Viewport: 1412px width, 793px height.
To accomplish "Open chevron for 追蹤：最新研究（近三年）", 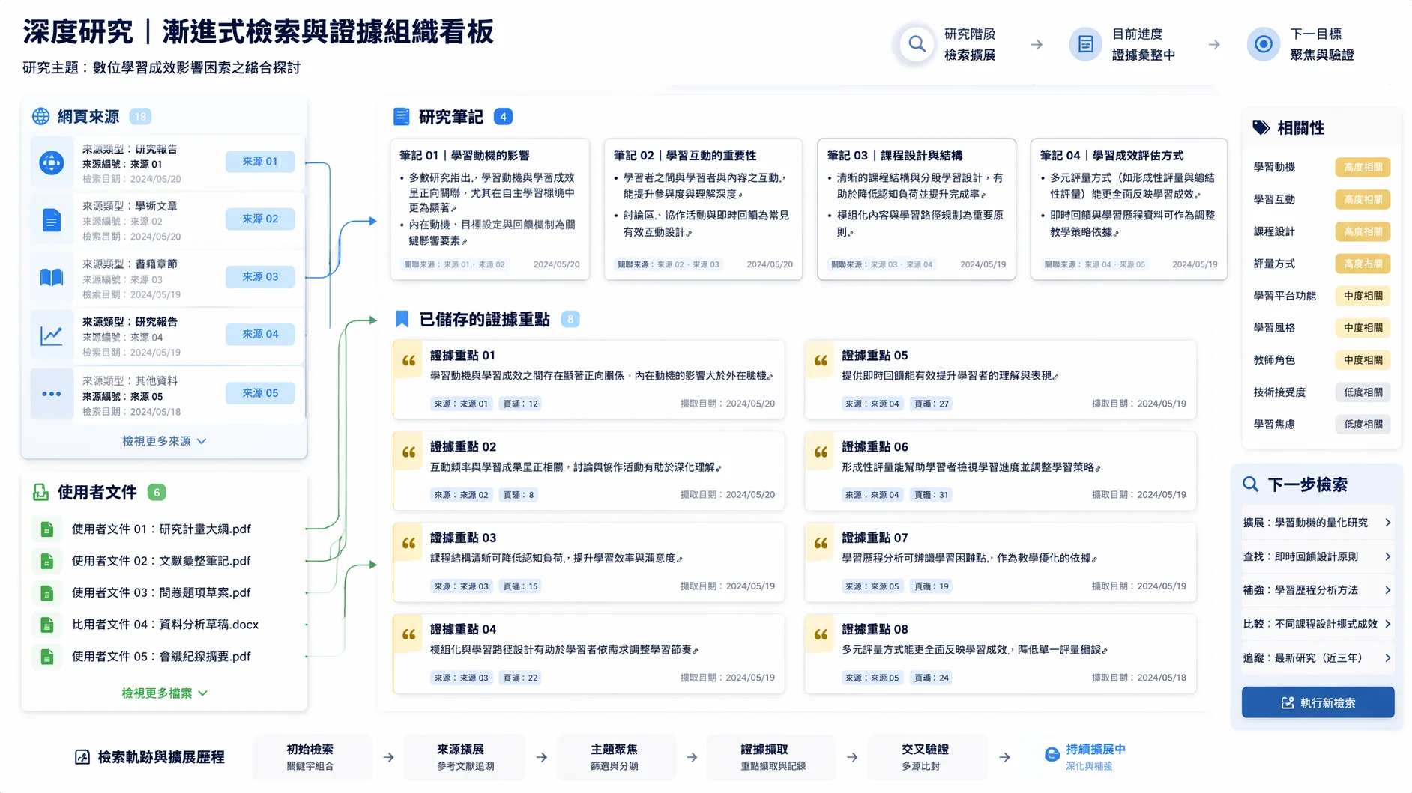I will pyautogui.click(x=1388, y=658).
